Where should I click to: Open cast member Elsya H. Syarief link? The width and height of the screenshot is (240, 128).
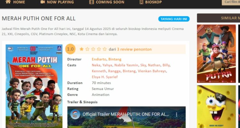(105, 77)
